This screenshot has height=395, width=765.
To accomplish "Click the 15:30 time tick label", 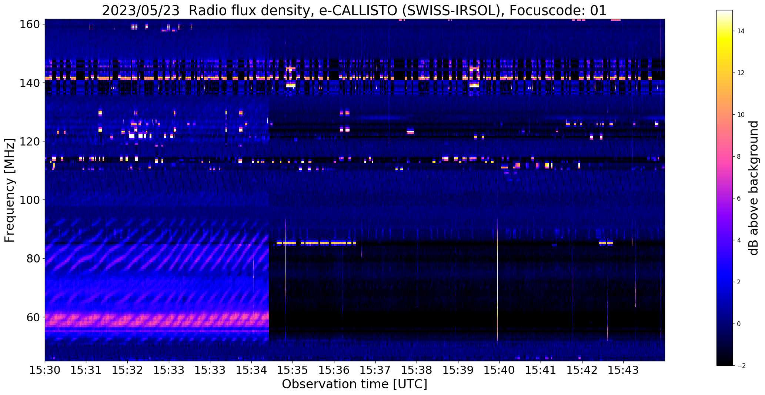I will 45,370.
